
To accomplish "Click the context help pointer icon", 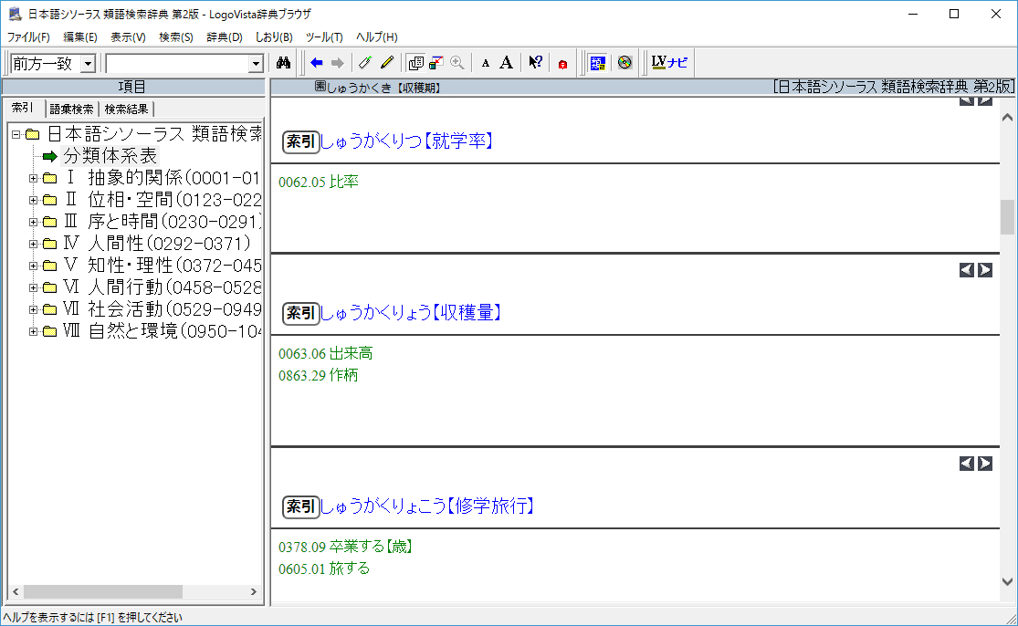I will point(535,63).
